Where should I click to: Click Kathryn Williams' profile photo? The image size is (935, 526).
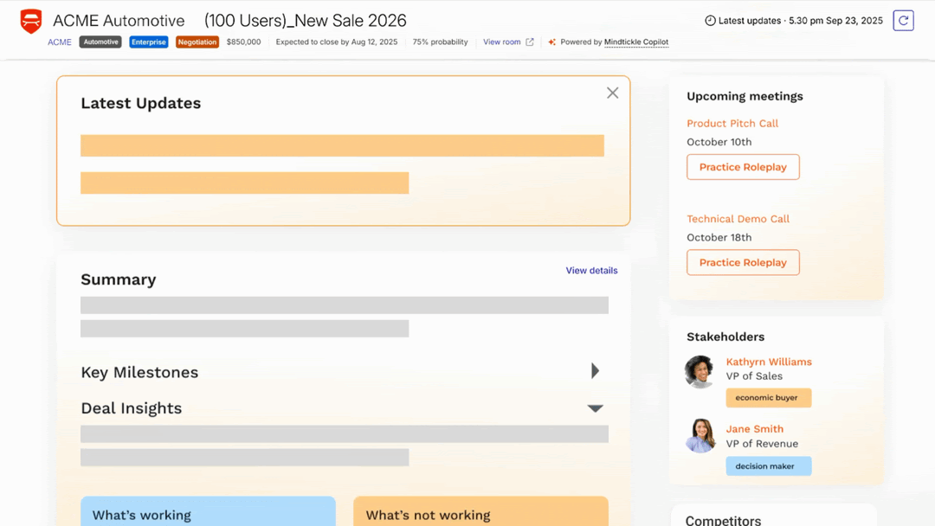point(700,372)
